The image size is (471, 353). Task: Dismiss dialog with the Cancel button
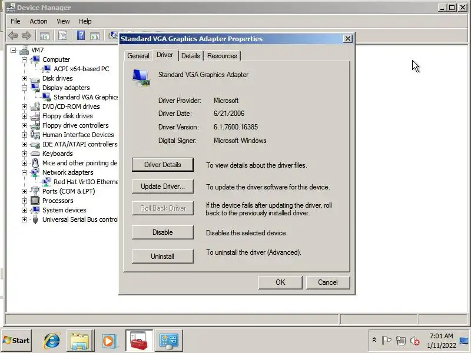[x=328, y=282]
